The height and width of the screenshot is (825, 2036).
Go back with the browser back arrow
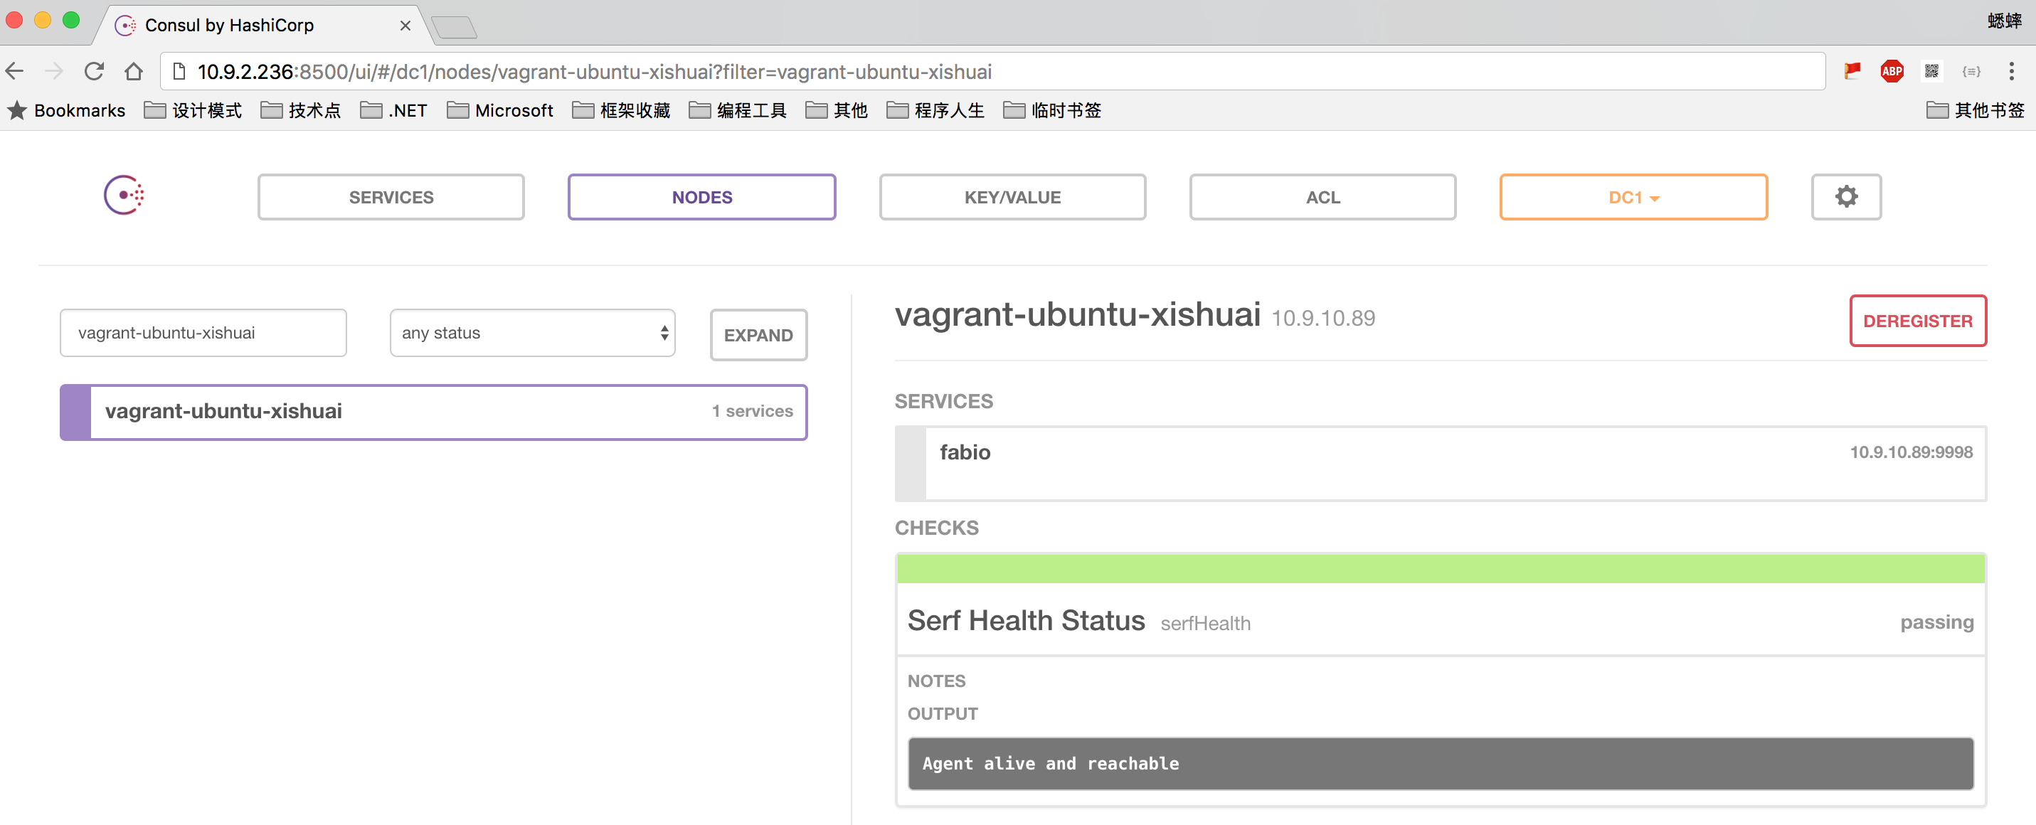pyautogui.click(x=15, y=72)
